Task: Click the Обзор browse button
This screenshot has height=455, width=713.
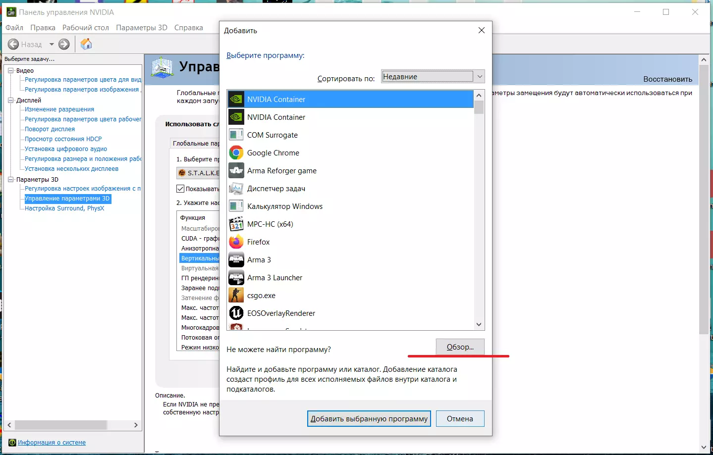Action: [x=460, y=347]
